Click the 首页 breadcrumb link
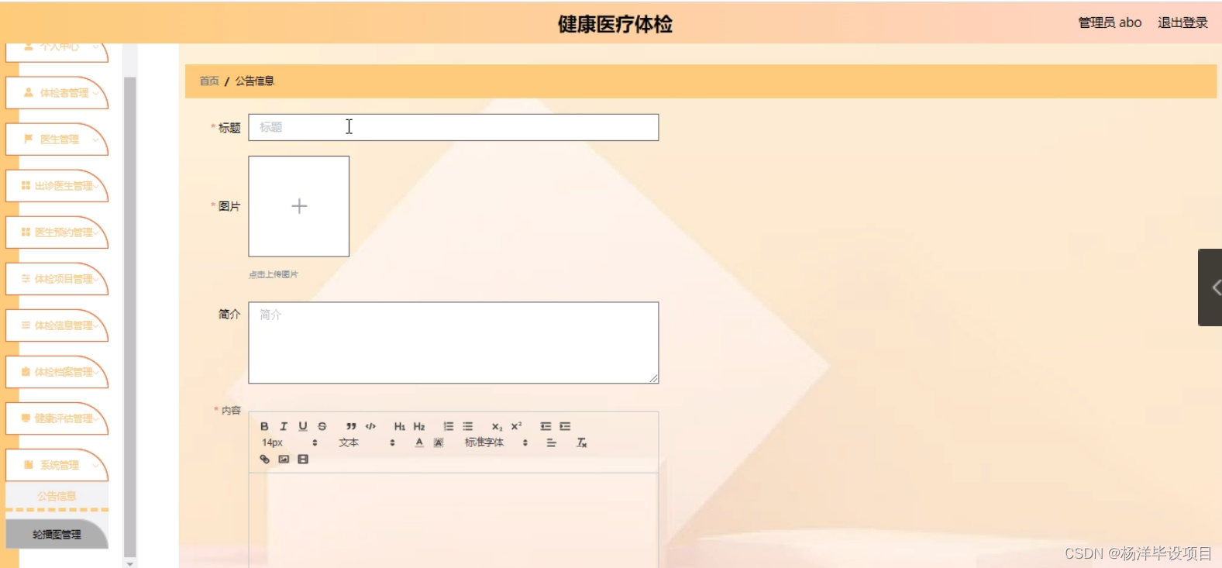Image resolution: width=1222 pixels, height=568 pixels. 209,81
